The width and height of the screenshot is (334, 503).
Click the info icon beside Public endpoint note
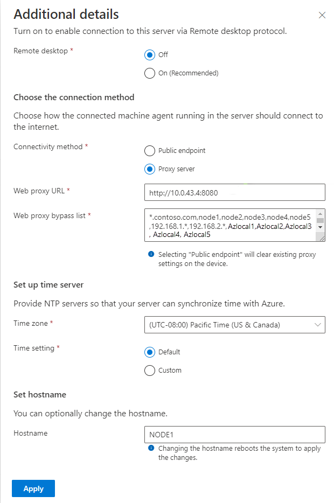[151, 254]
